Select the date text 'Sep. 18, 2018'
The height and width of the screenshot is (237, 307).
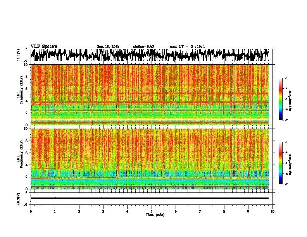point(108,46)
